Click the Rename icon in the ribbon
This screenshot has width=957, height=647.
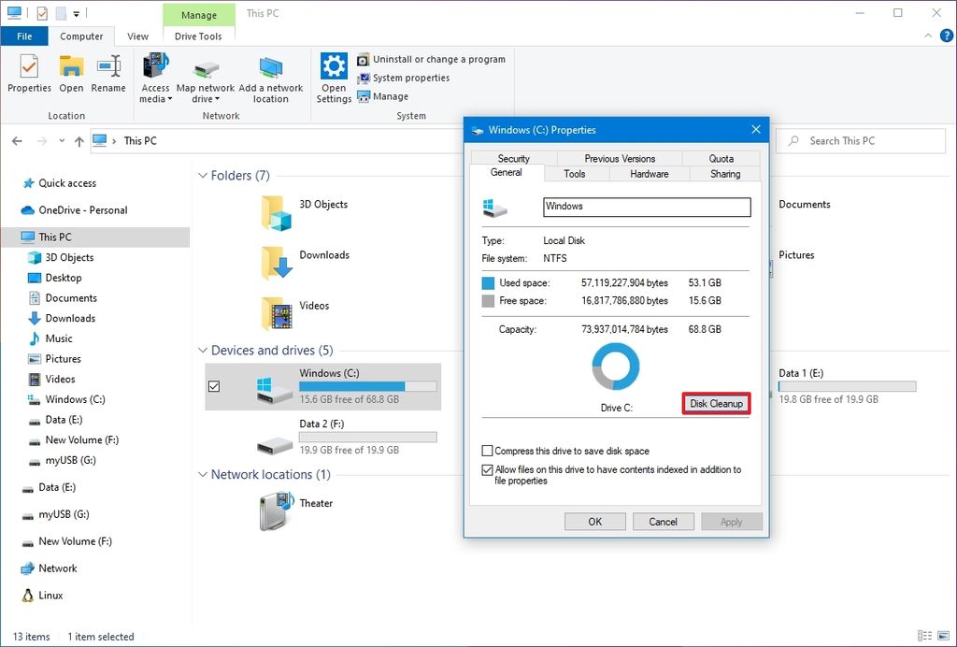(108, 75)
